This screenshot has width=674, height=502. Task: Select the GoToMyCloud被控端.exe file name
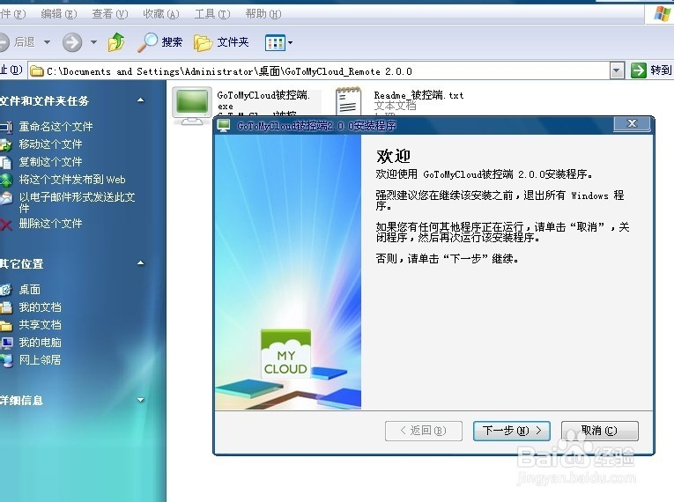click(263, 100)
